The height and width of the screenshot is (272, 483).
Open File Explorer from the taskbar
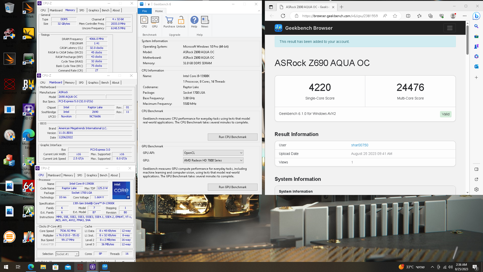(x=43, y=267)
